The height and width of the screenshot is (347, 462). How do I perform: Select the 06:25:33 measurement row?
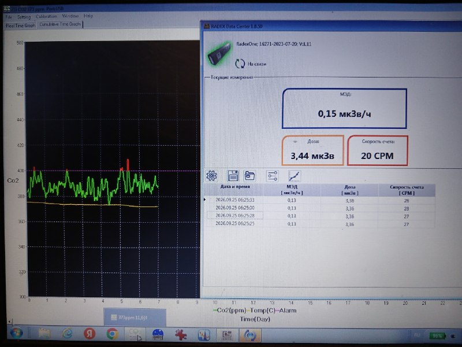pyautogui.click(x=319, y=200)
